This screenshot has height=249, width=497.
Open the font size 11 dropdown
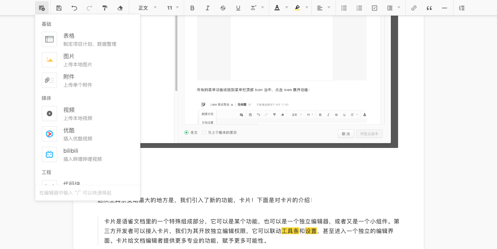(173, 8)
